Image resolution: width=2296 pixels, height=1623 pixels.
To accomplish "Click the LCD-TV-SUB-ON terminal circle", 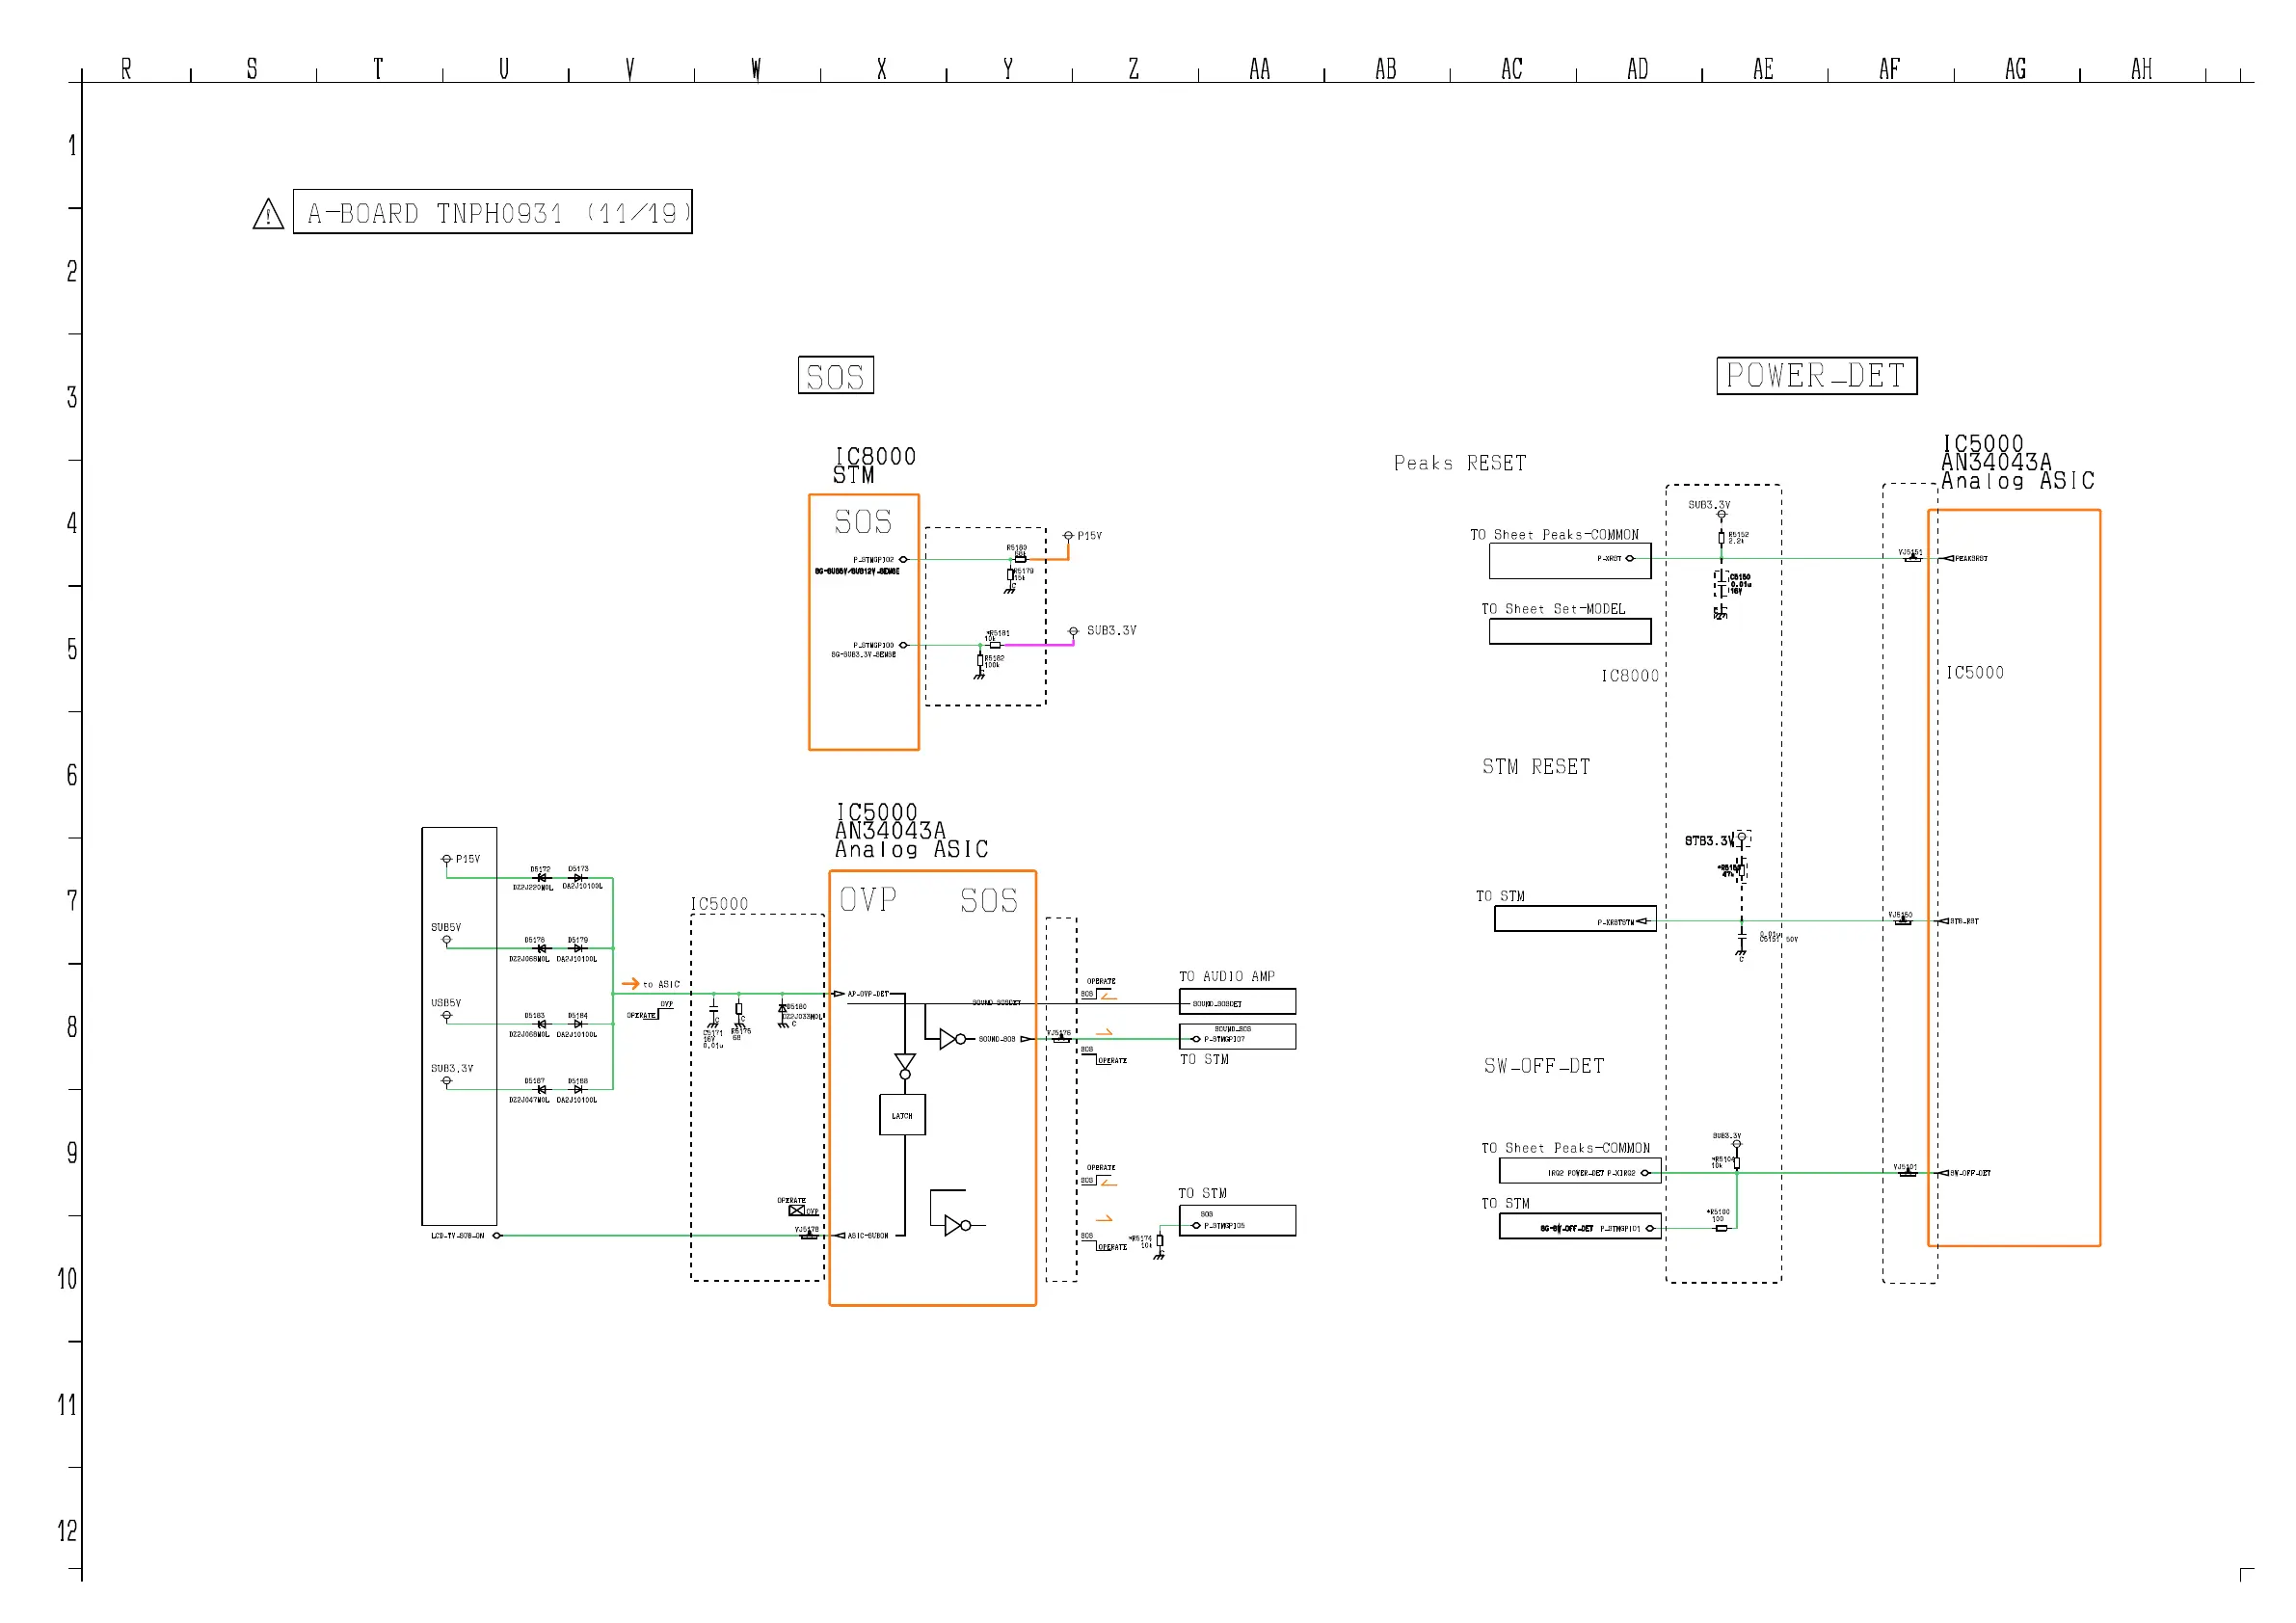I will coord(497,1236).
